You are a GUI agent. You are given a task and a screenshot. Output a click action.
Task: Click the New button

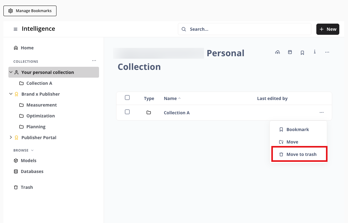[328, 29]
